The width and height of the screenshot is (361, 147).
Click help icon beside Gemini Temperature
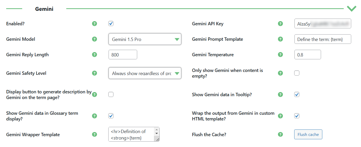281,55
